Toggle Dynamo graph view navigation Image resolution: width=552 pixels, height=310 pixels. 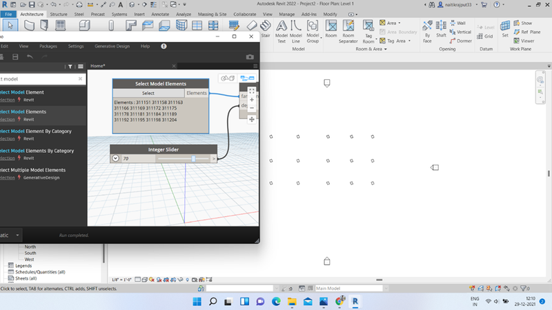click(x=247, y=78)
